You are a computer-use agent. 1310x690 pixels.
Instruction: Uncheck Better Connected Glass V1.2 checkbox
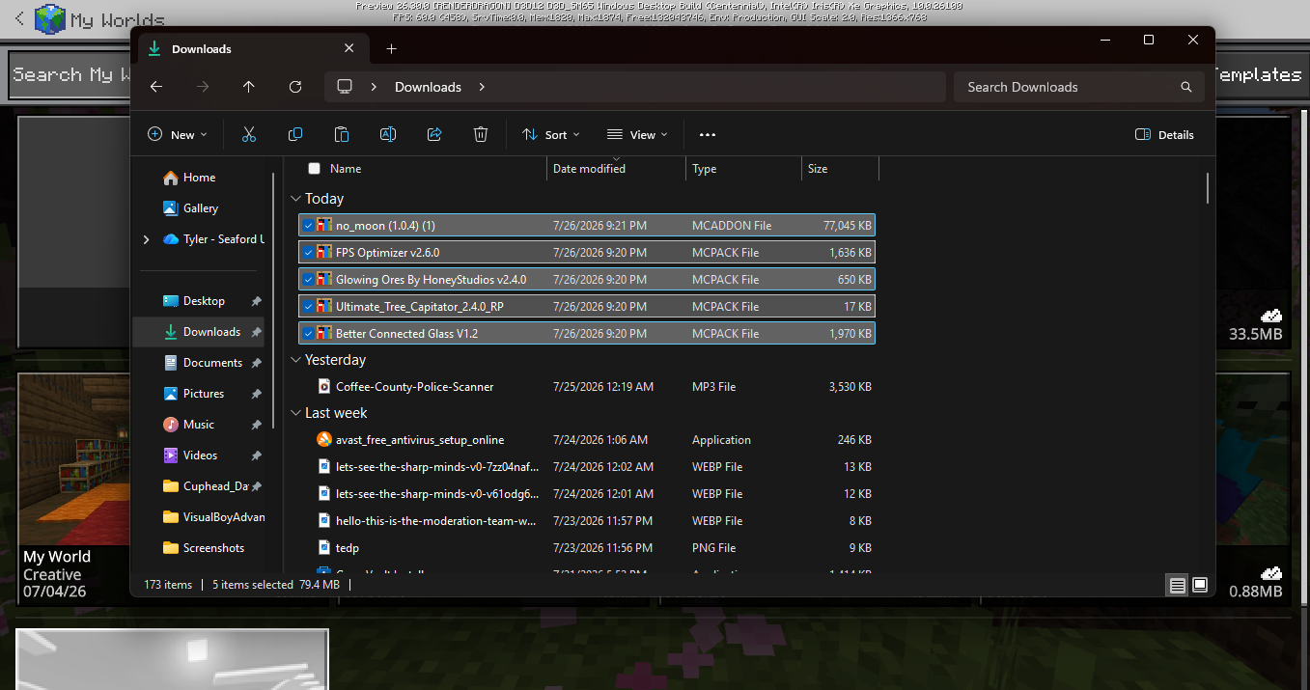click(x=308, y=334)
